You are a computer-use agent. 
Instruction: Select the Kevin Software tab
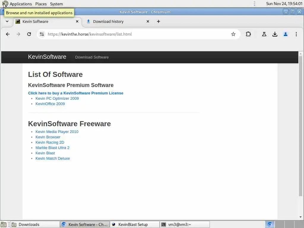pyautogui.click(x=47, y=21)
